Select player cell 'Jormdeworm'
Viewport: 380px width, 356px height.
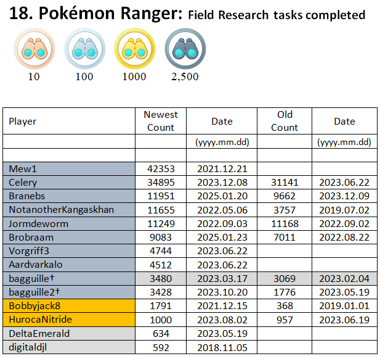[69, 223]
